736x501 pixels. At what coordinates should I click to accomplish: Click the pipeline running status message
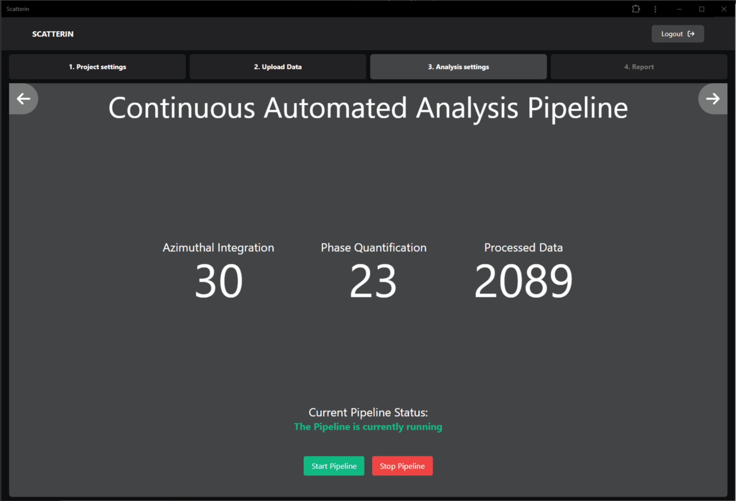pyautogui.click(x=368, y=427)
